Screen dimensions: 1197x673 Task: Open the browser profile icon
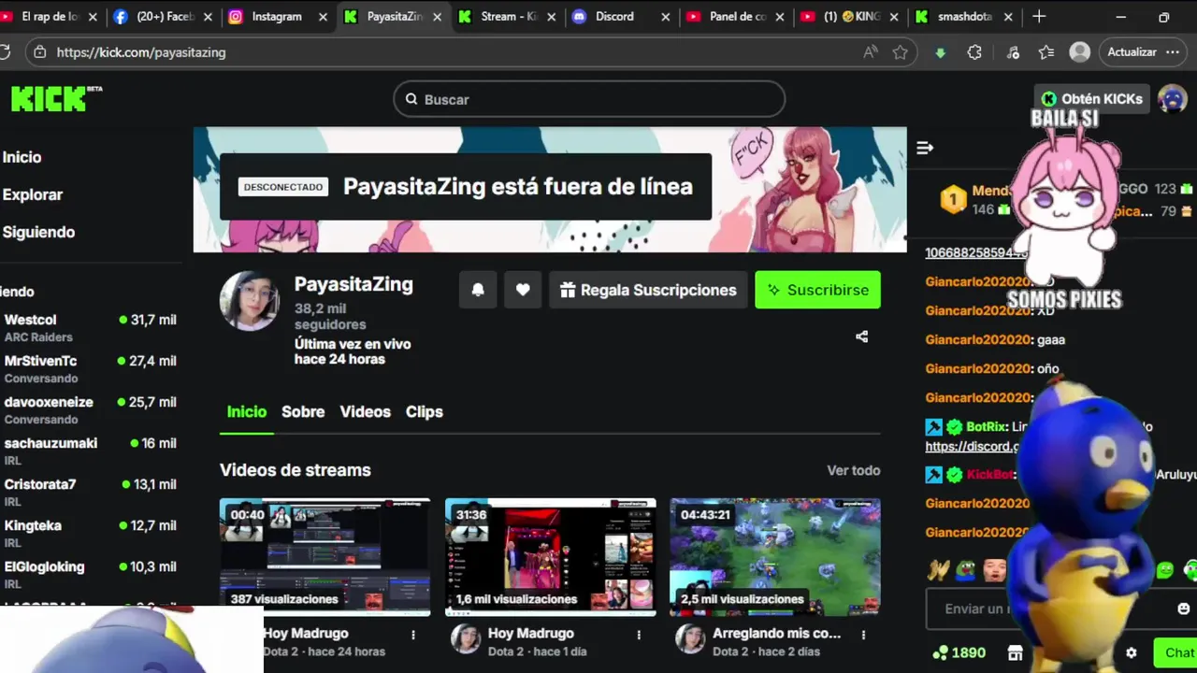click(1080, 52)
